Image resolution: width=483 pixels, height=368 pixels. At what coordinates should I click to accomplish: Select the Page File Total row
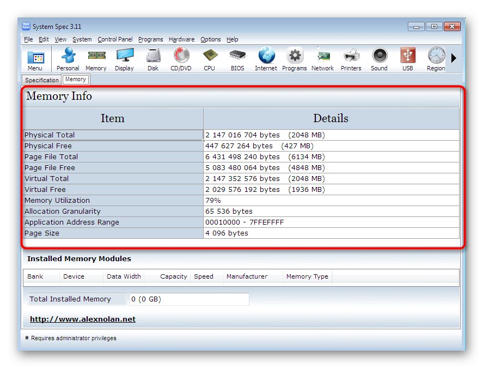pyautogui.click(x=241, y=157)
